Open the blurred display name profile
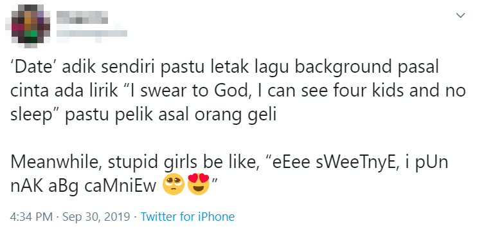This screenshot has width=477, height=233. click(x=82, y=17)
